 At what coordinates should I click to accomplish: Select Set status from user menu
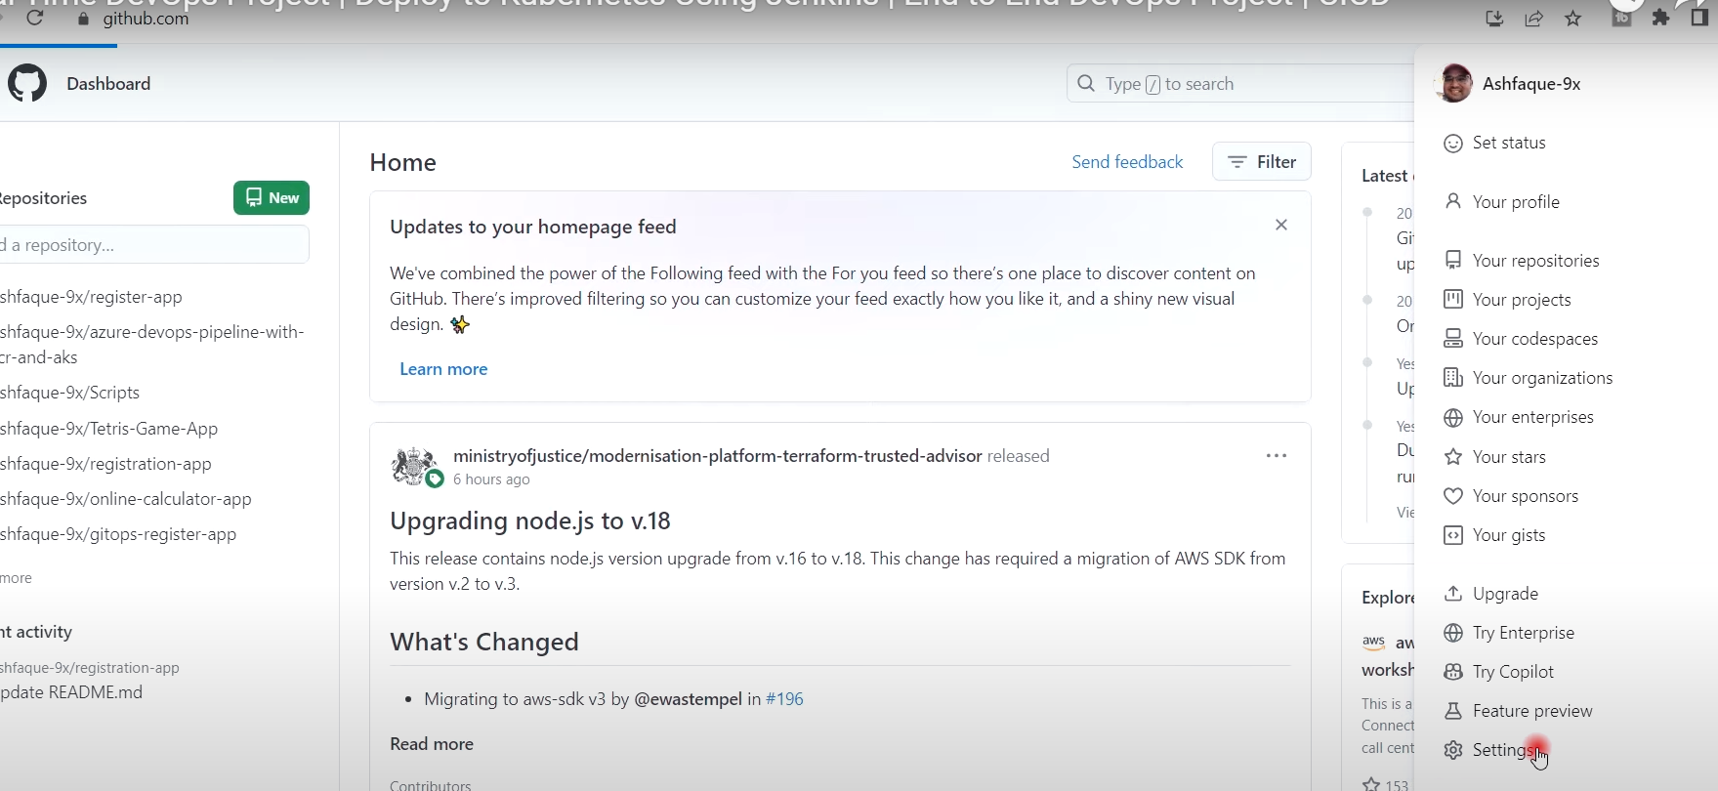1509,143
